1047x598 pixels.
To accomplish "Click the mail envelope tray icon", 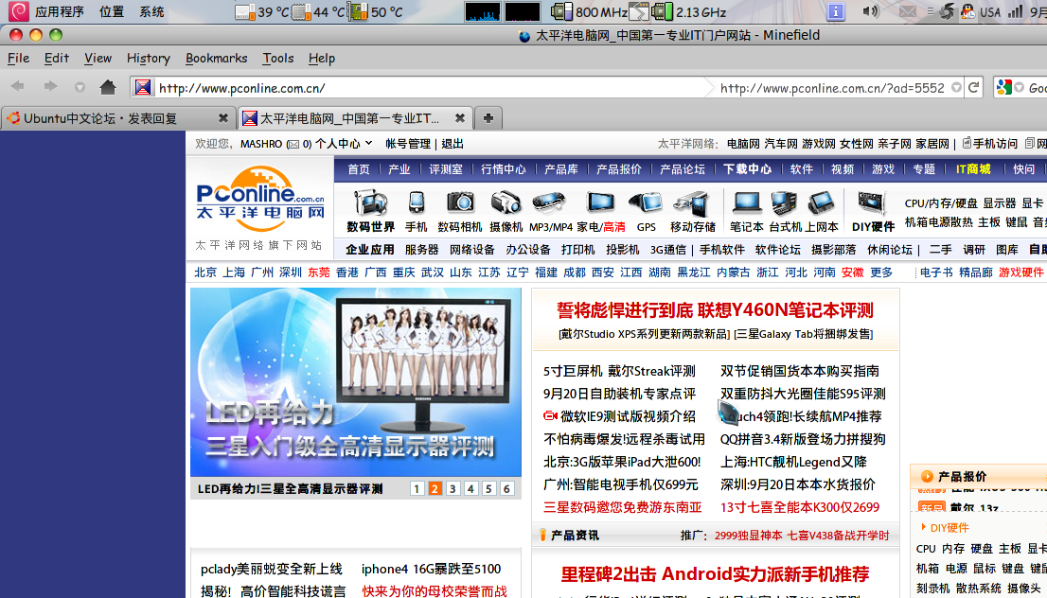I will (x=907, y=11).
